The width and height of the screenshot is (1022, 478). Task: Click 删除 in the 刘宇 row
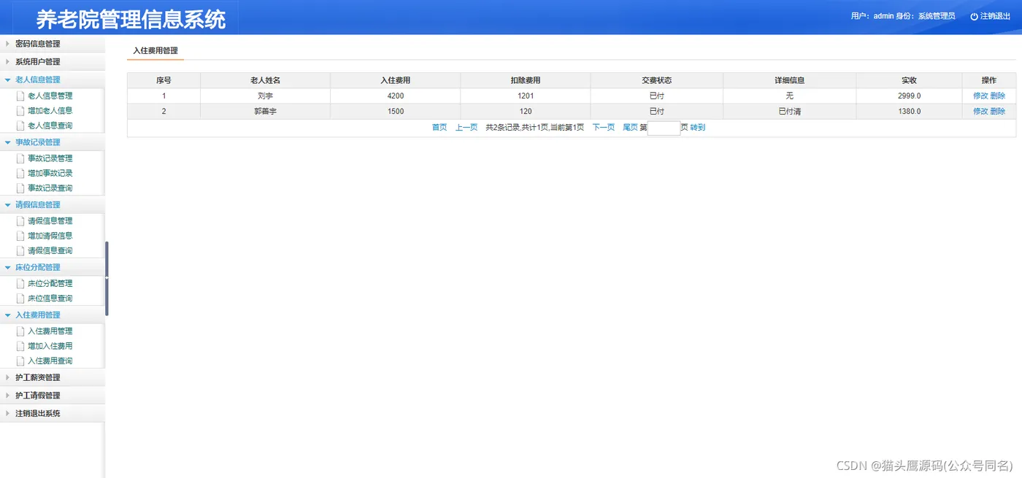coord(998,96)
